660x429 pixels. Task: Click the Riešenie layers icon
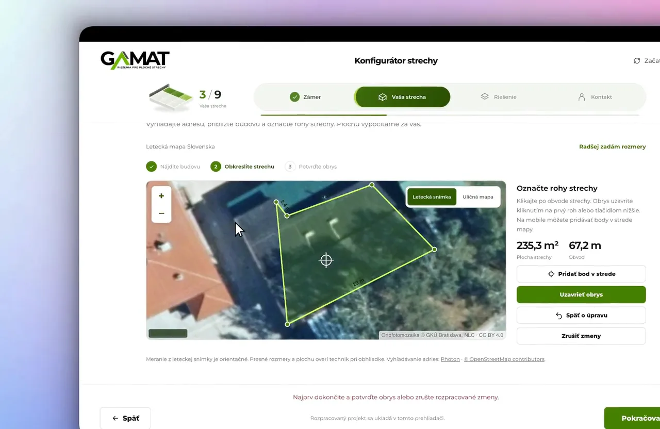coord(485,96)
